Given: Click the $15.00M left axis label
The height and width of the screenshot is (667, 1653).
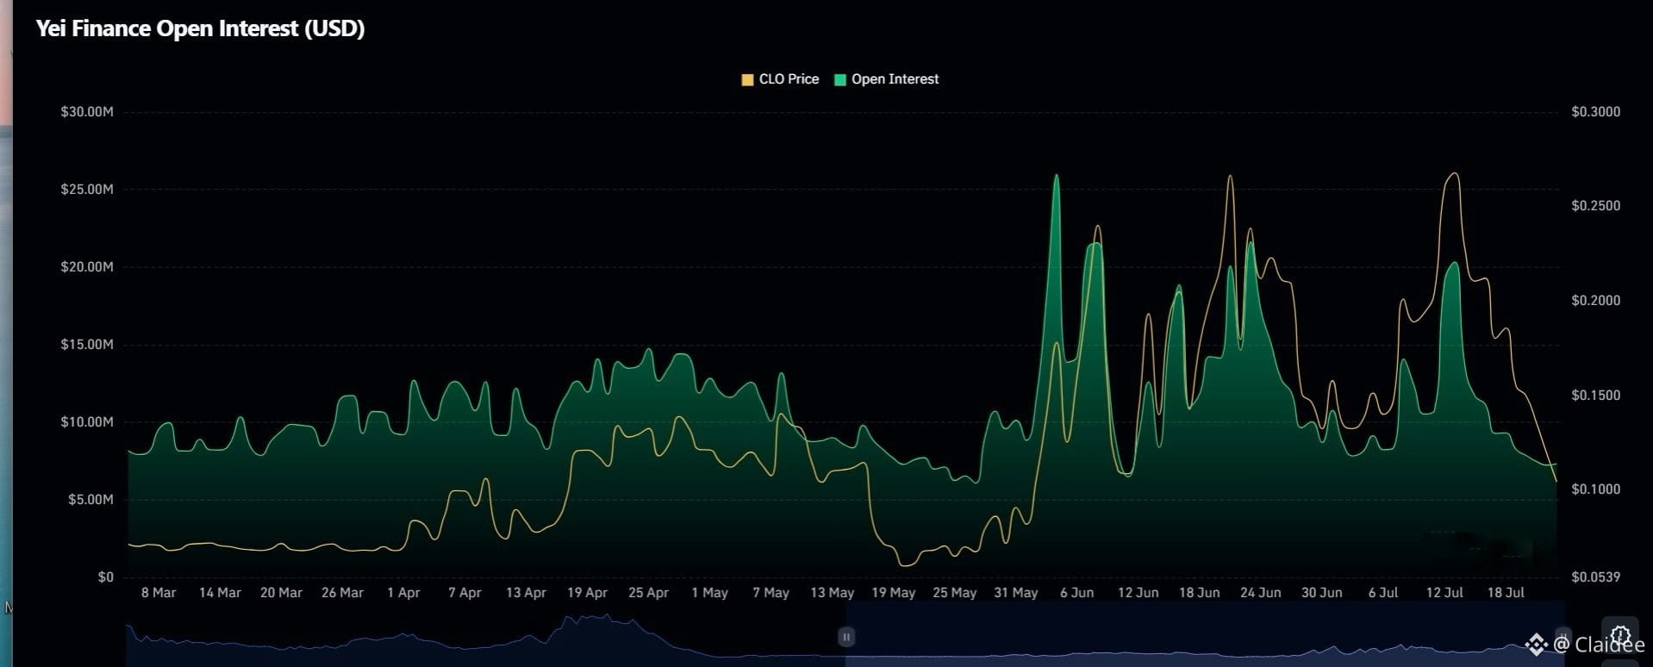Looking at the screenshot, I should (x=87, y=345).
